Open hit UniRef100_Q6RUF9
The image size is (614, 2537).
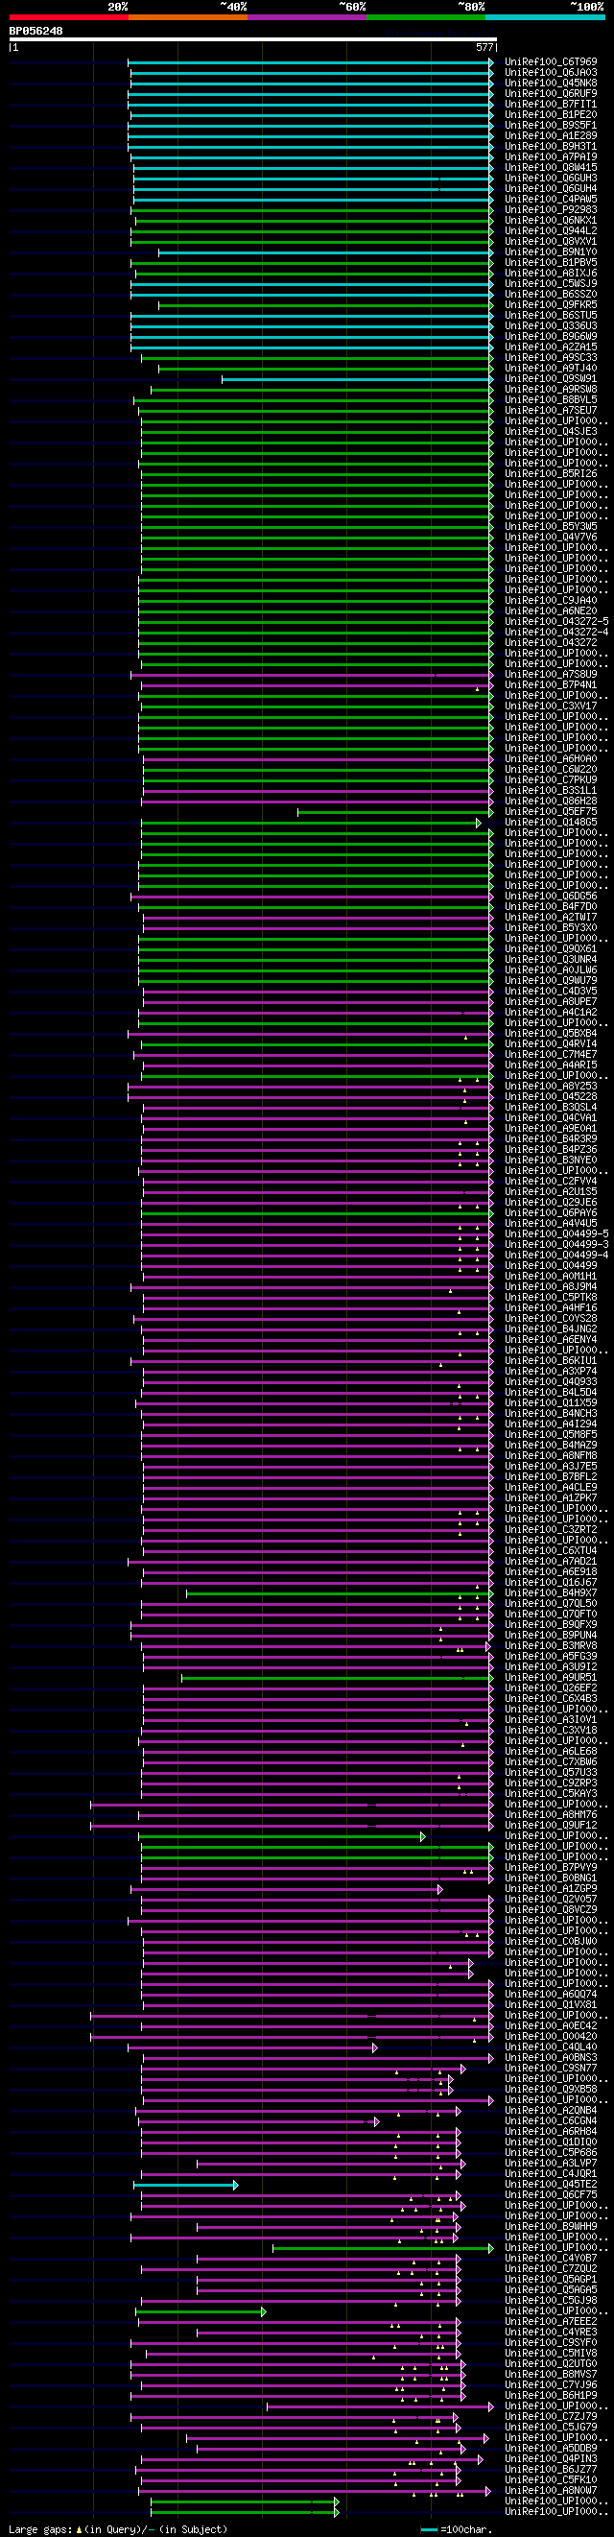point(551,93)
